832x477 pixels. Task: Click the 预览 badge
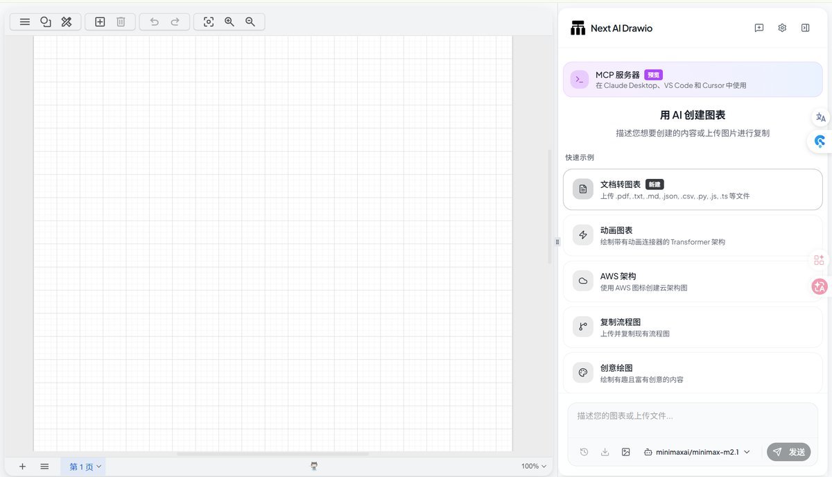tap(654, 75)
